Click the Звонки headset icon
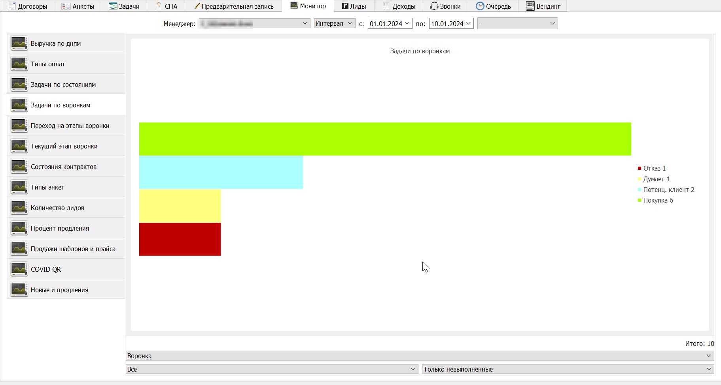Screen dimensions: 721x385 click(x=434, y=6)
